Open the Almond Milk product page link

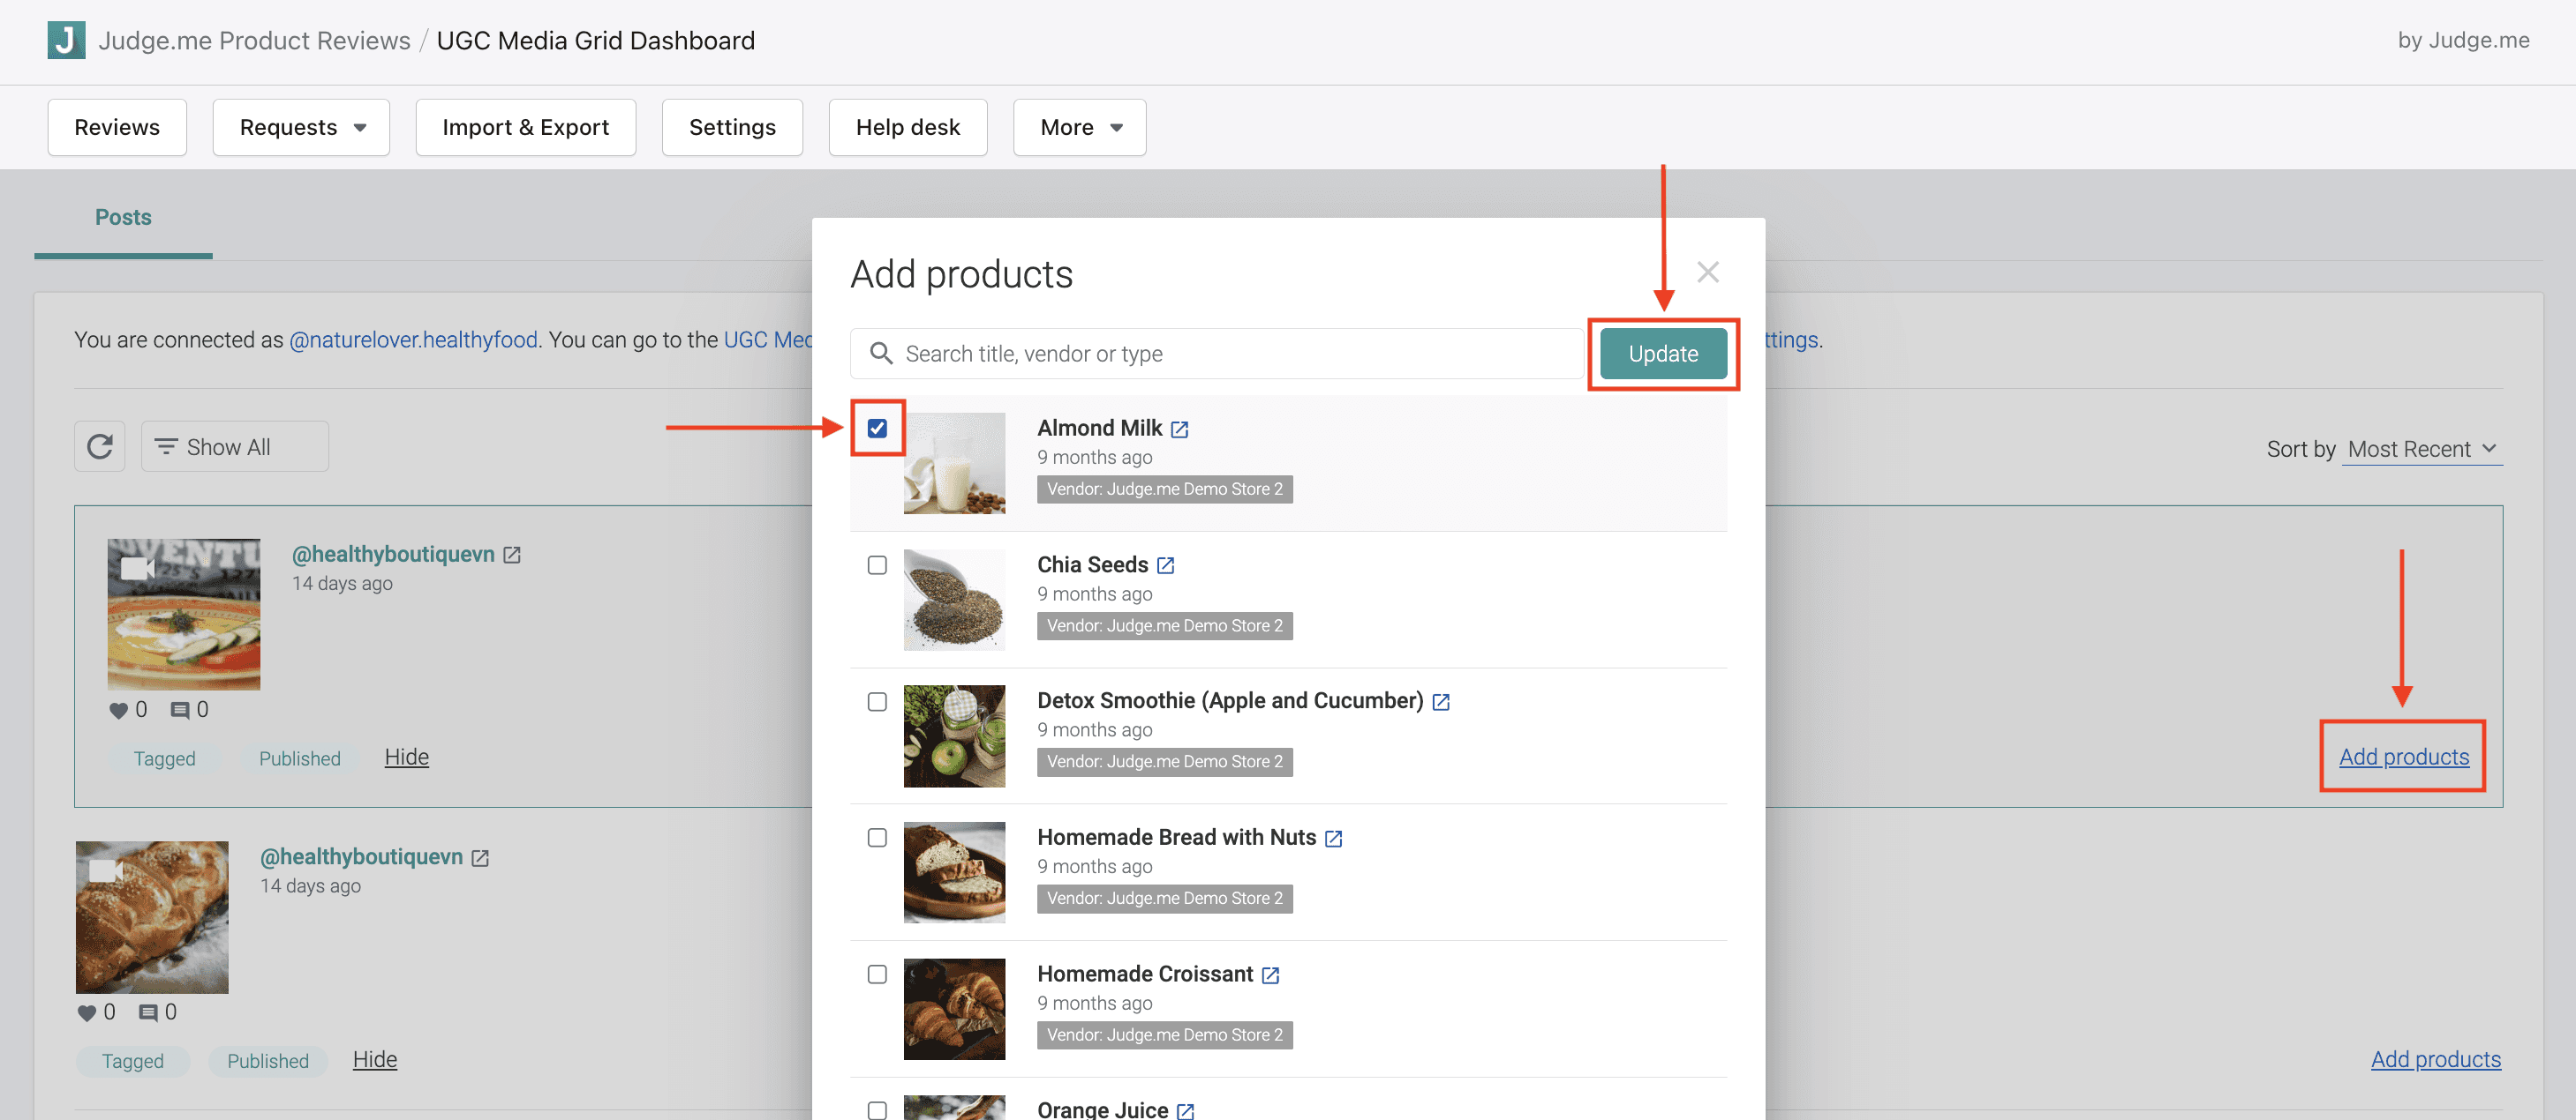coord(1180,429)
